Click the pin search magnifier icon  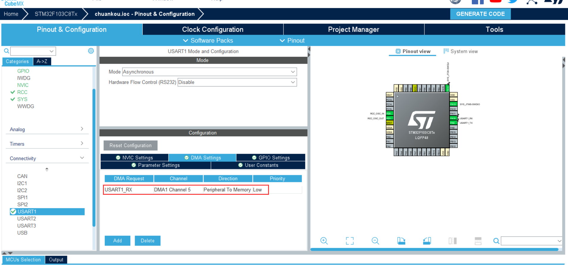[496, 241]
